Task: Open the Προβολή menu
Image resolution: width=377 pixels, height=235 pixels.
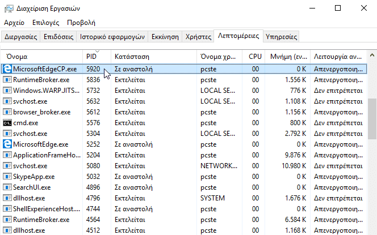Action: [81, 23]
